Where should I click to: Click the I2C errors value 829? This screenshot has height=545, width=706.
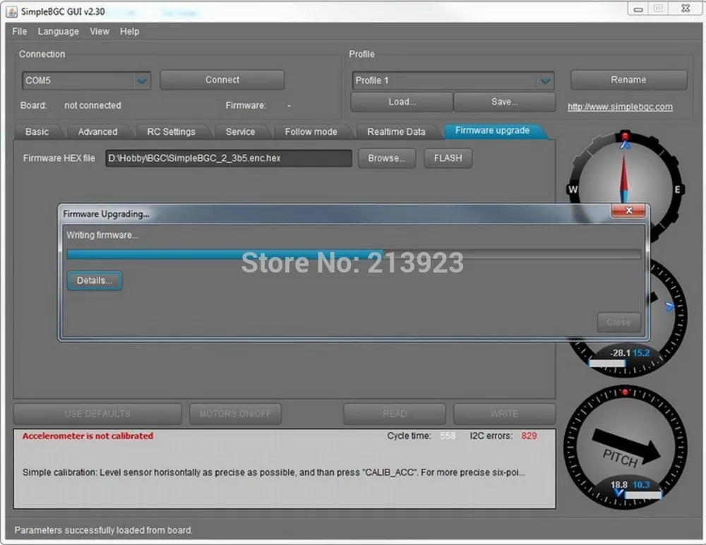pos(529,436)
